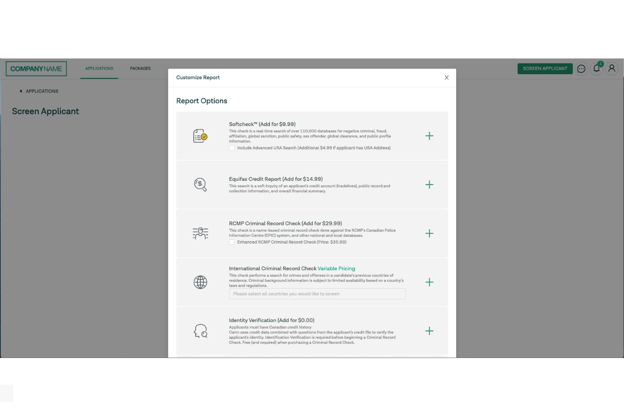This screenshot has height=416, width=624.
Task: Click the back arrow beside Applications
Action: pyautogui.click(x=21, y=91)
